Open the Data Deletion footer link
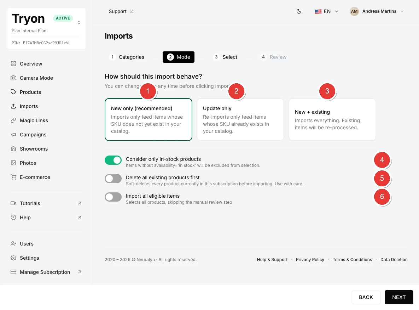419x310 pixels. point(394,260)
